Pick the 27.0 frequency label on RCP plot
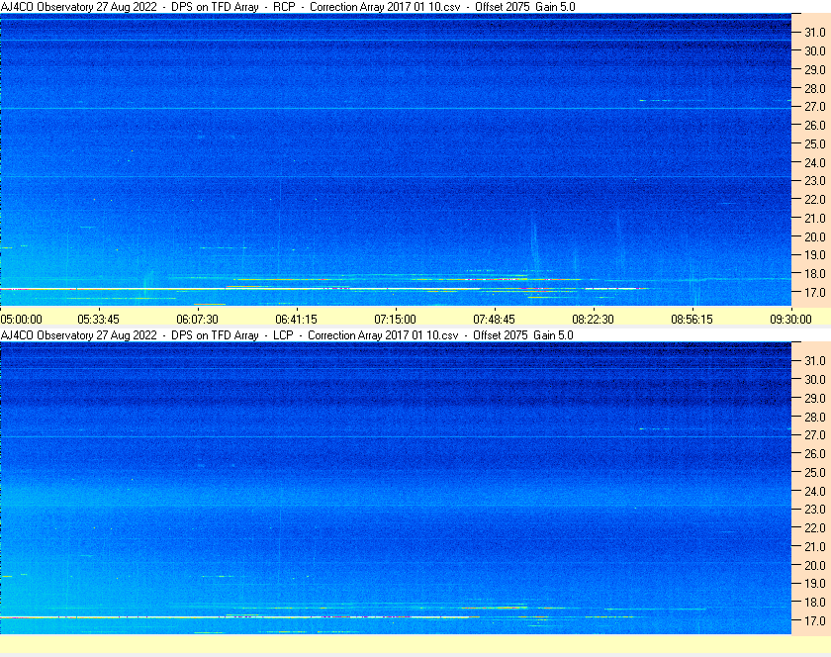 click(x=815, y=107)
